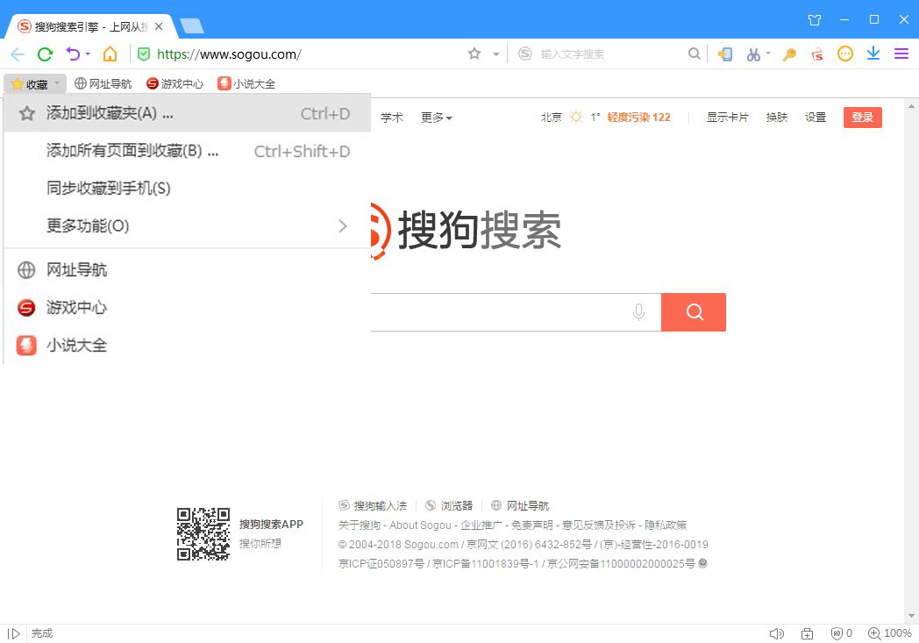Open 小说大全 from favorites menu list
The width and height of the screenshot is (919, 643).
(x=187, y=346)
